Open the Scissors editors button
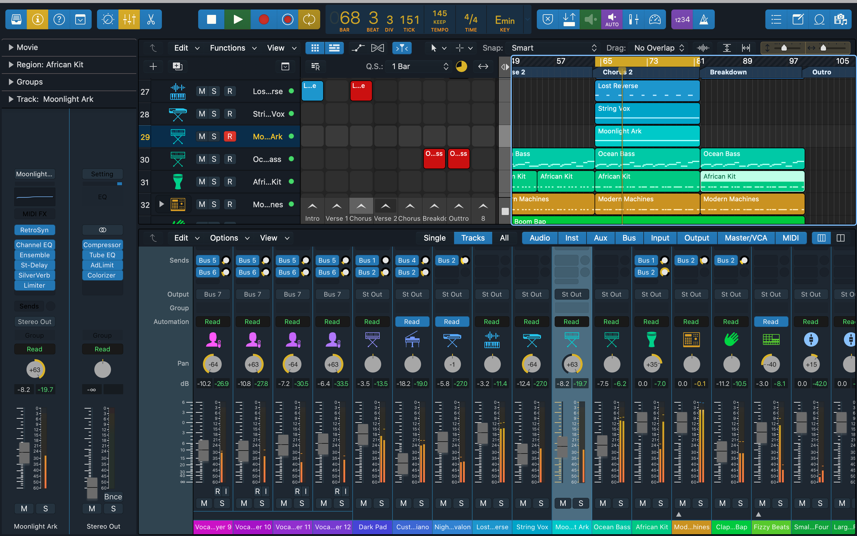857x536 pixels. pos(151,19)
